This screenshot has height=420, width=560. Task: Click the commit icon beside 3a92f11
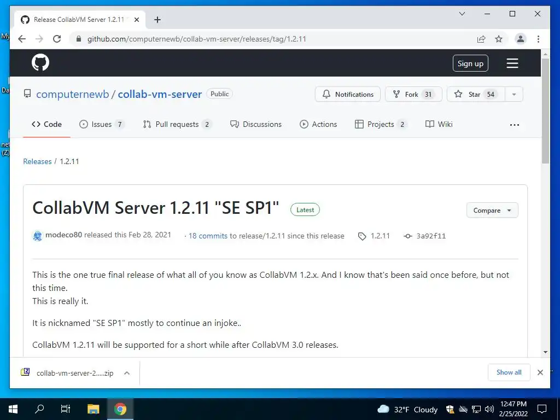click(x=407, y=236)
